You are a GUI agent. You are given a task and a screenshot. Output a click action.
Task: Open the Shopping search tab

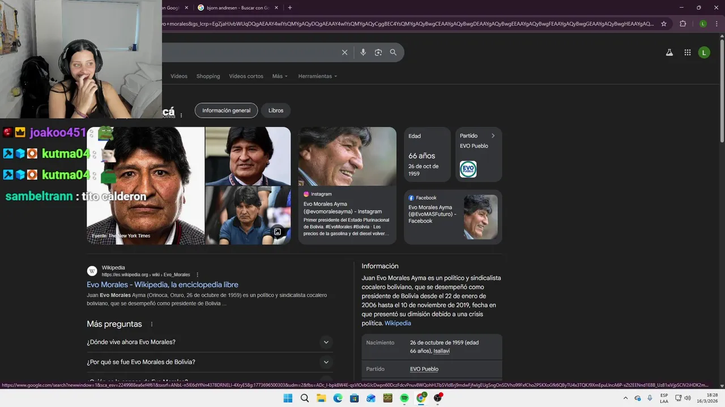pyautogui.click(x=208, y=76)
